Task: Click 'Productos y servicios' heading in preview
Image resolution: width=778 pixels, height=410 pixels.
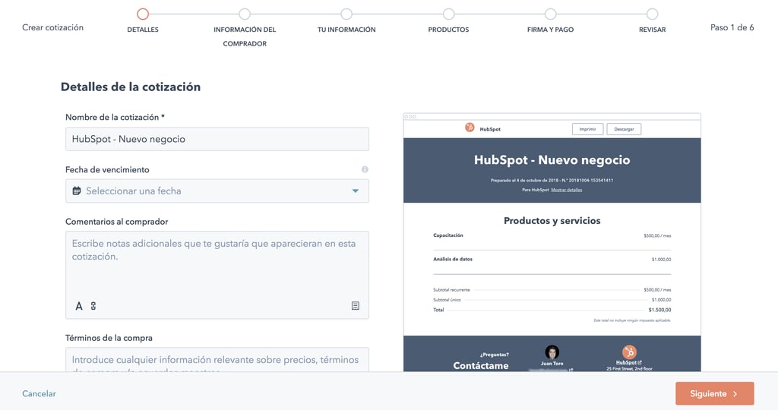Action: tap(552, 221)
